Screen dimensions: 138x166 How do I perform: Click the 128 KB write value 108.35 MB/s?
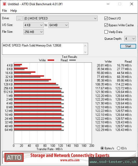(103, 84)
